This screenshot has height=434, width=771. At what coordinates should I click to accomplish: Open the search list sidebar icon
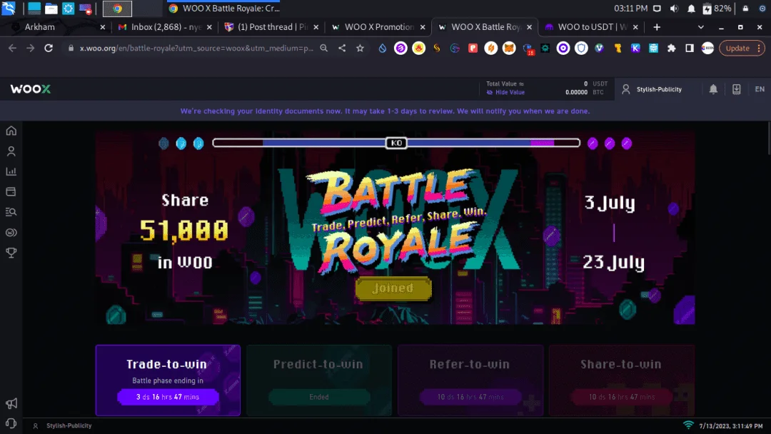click(x=11, y=212)
